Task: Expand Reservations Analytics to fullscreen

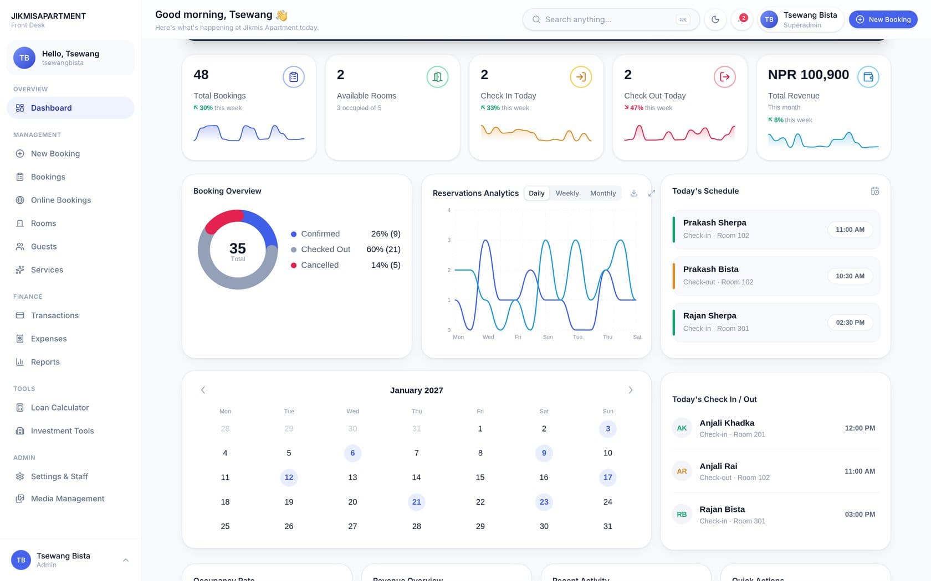Action: [x=652, y=193]
